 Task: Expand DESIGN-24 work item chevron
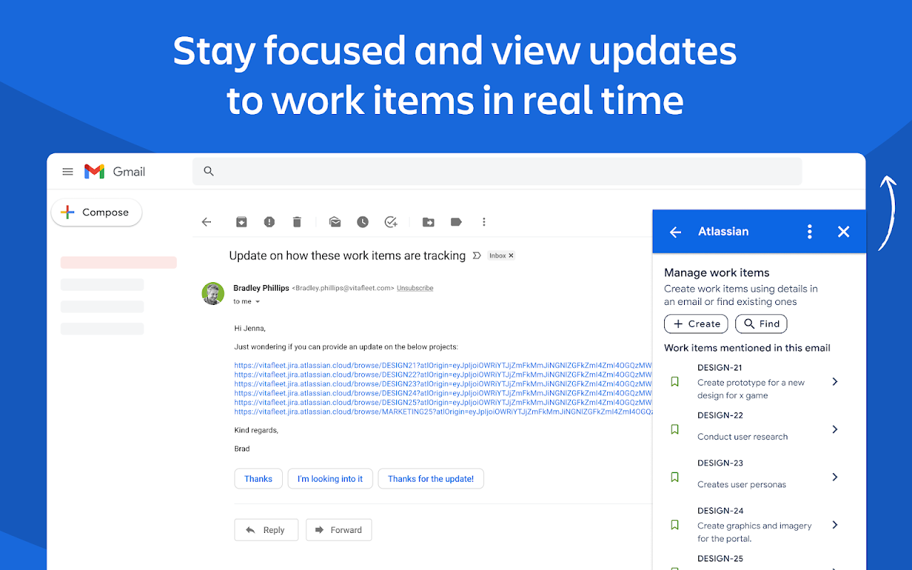[835, 525]
